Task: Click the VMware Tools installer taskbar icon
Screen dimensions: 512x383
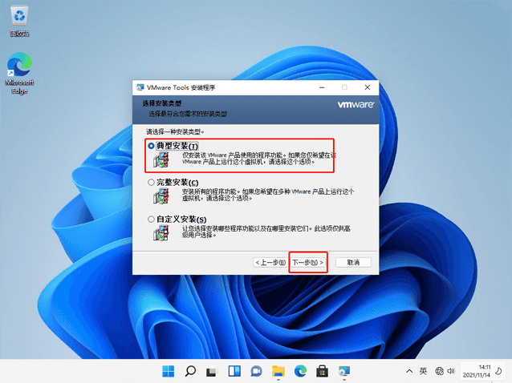Action: pos(344,371)
